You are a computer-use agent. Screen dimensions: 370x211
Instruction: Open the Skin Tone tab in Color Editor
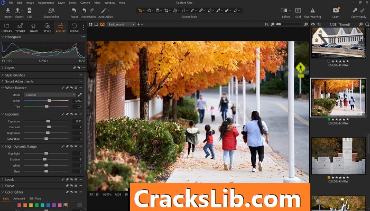coord(35,199)
